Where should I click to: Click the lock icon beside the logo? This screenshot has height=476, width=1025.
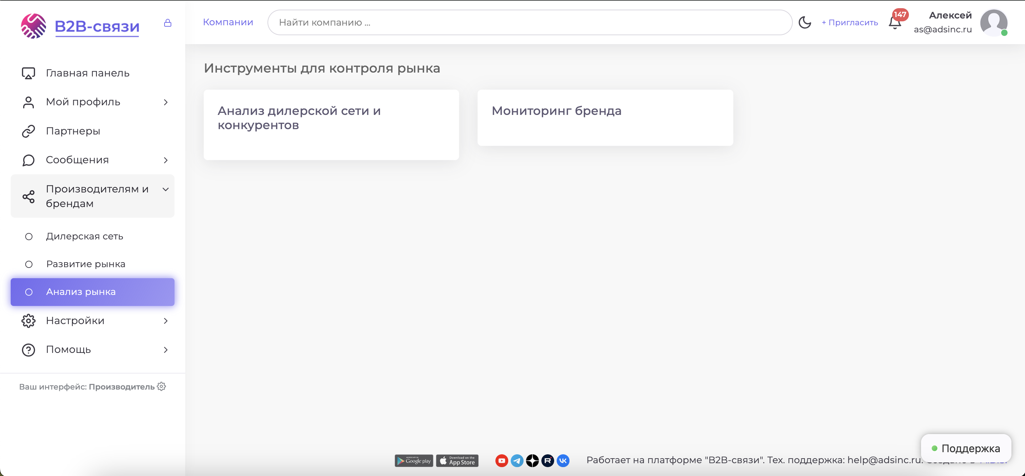167,23
